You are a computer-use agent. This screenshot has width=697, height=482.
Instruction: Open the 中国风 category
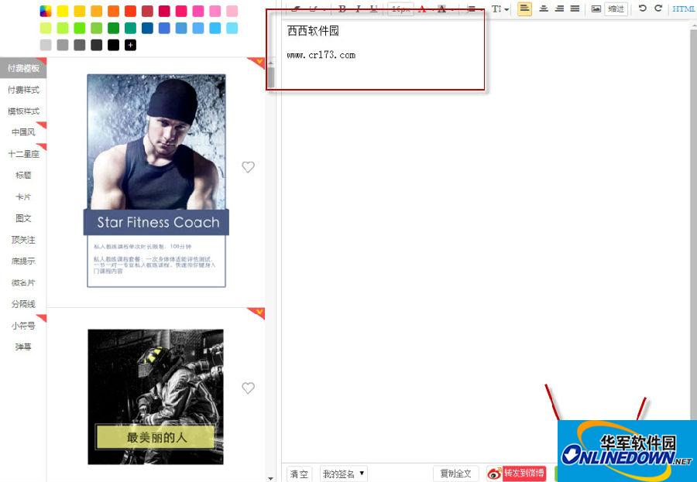(x=23, y=132)
